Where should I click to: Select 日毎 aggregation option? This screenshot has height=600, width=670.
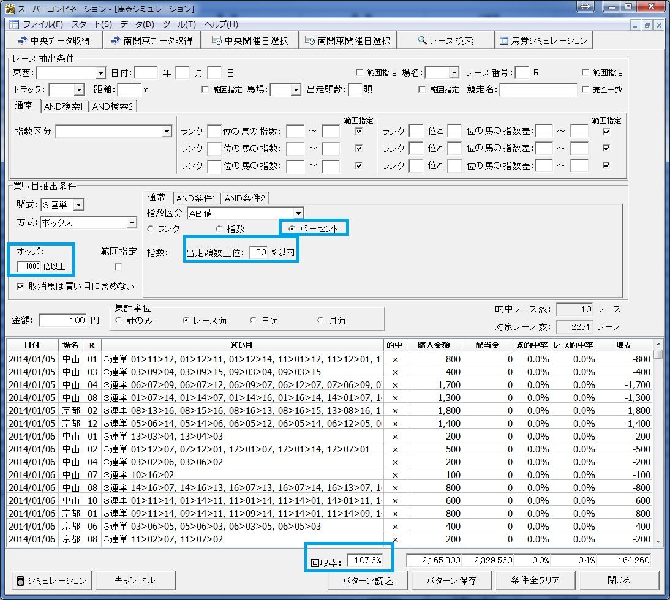(x=253, y=320)
